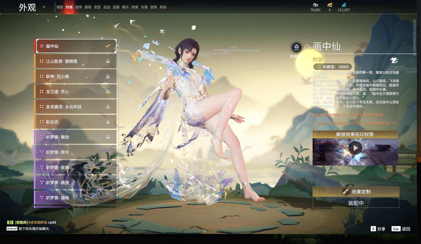Image resolution: width=421 pixels, height=244 pixels.
Task: Open the 搭配 tab
Action: tap(60, 7)
